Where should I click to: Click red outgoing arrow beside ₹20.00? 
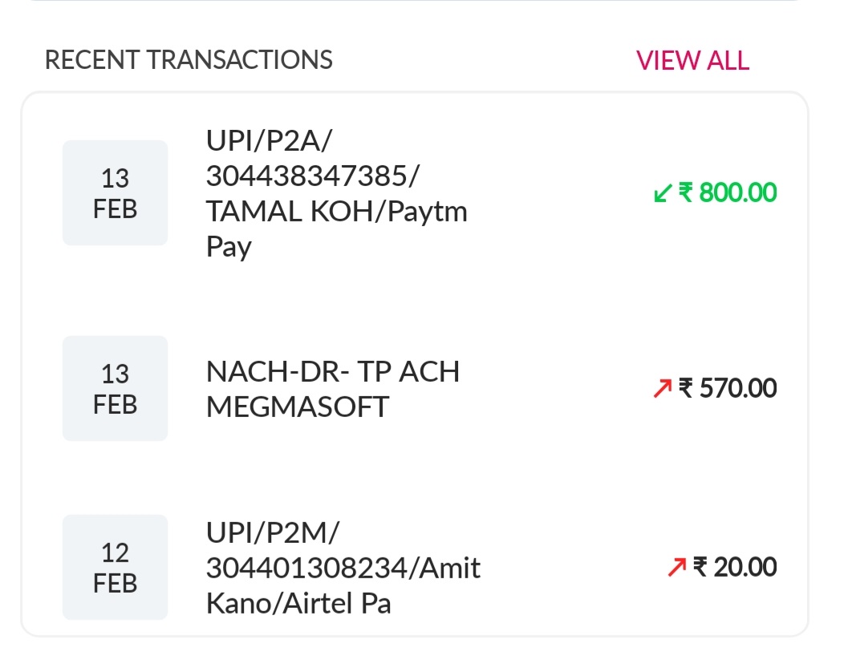coord(676,568)
